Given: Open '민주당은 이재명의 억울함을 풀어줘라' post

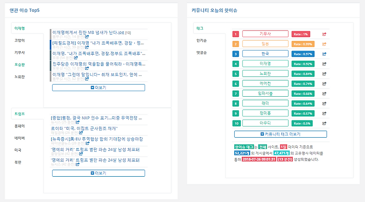Looking at the screenshot, I should coord(99,64).
